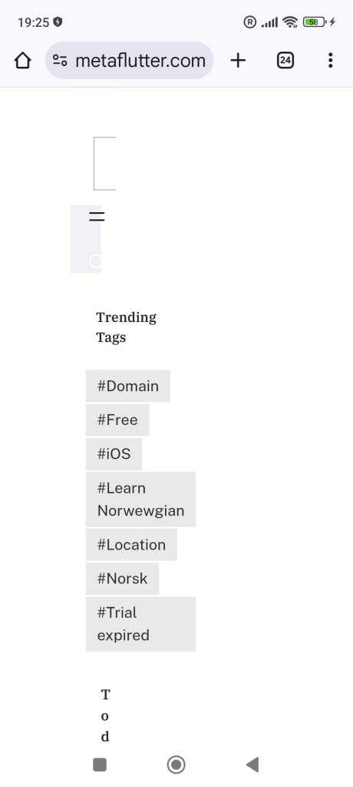This screenshot has width=353, height=787.
Task: Expand the site hamburger menu
Action: tap(97, 217)
